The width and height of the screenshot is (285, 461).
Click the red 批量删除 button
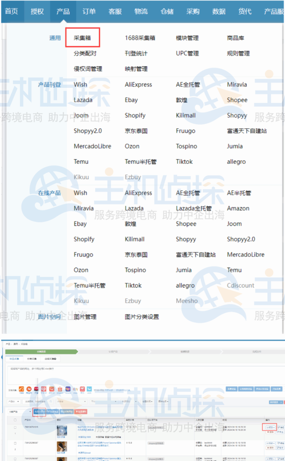(81, 411)
